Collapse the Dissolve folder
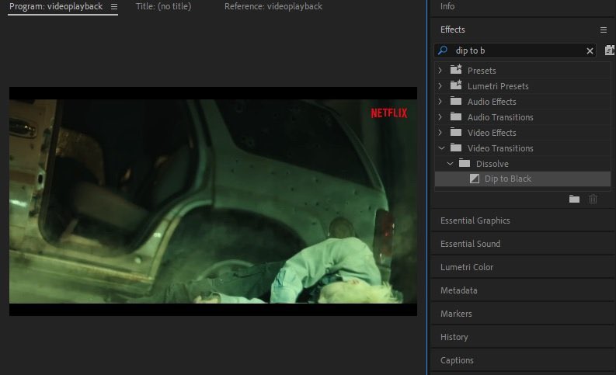Image resolution: width=616 pixels, height=375 pixels. pyautogui.click(x=451, y=163)
